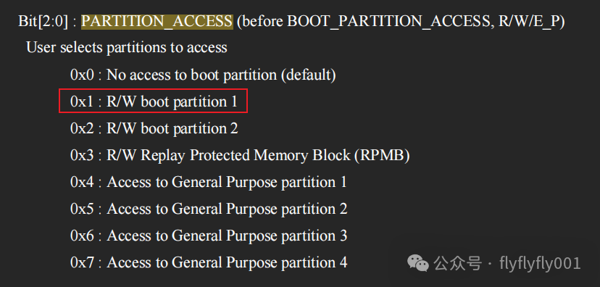Click the Bit[2:0] label
Image resolution: width=600 pixels, height=287 pixels.
[43, 22]
